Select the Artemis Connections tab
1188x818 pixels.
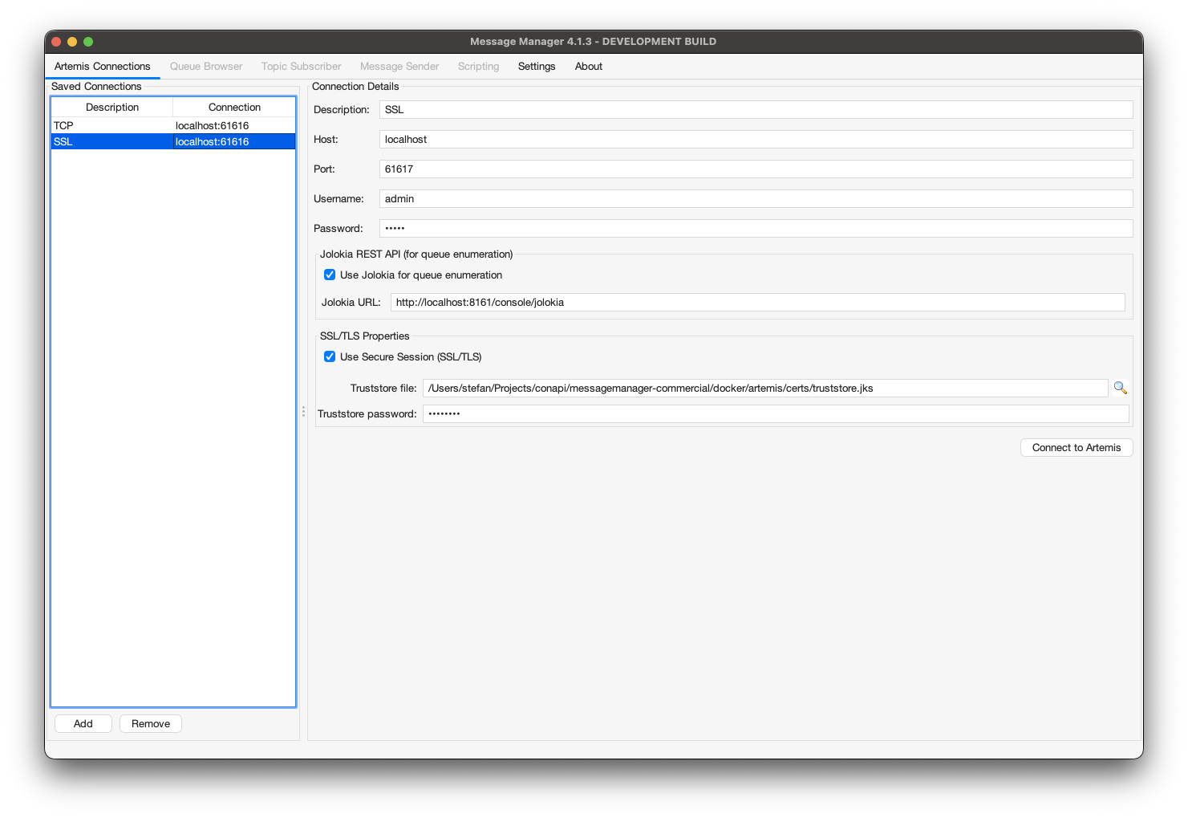(102, 66)
